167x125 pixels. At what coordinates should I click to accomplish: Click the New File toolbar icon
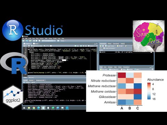click(24, 41)
